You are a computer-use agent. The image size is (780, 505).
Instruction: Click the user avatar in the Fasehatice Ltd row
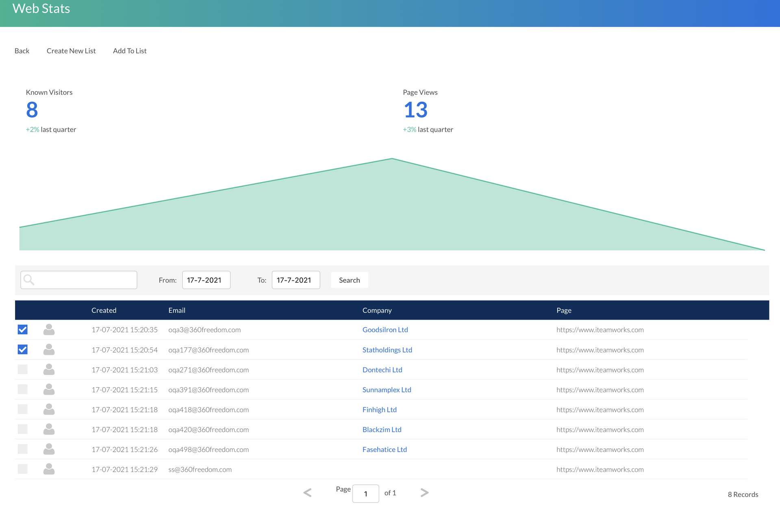(49, 449)
